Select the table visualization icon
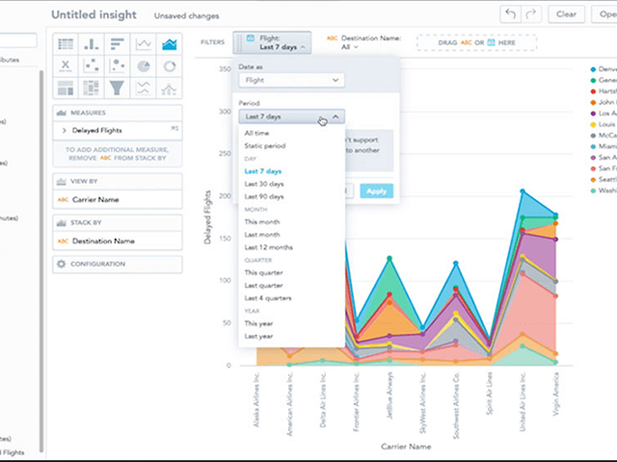This screenshot has width=617, height=462. coord(66,44)
